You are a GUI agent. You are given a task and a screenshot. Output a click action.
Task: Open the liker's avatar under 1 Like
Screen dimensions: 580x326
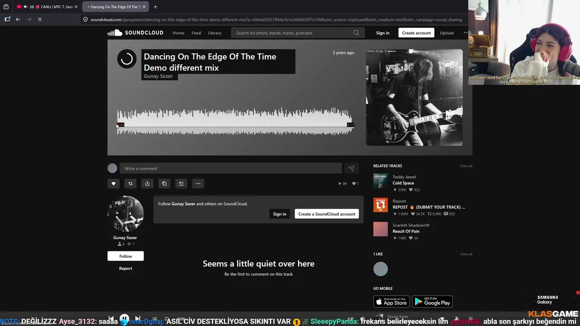coord(381,269)
